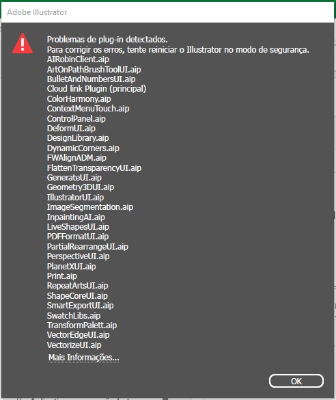Click the DynamicCorners.aip line

(x=83, y=148)
